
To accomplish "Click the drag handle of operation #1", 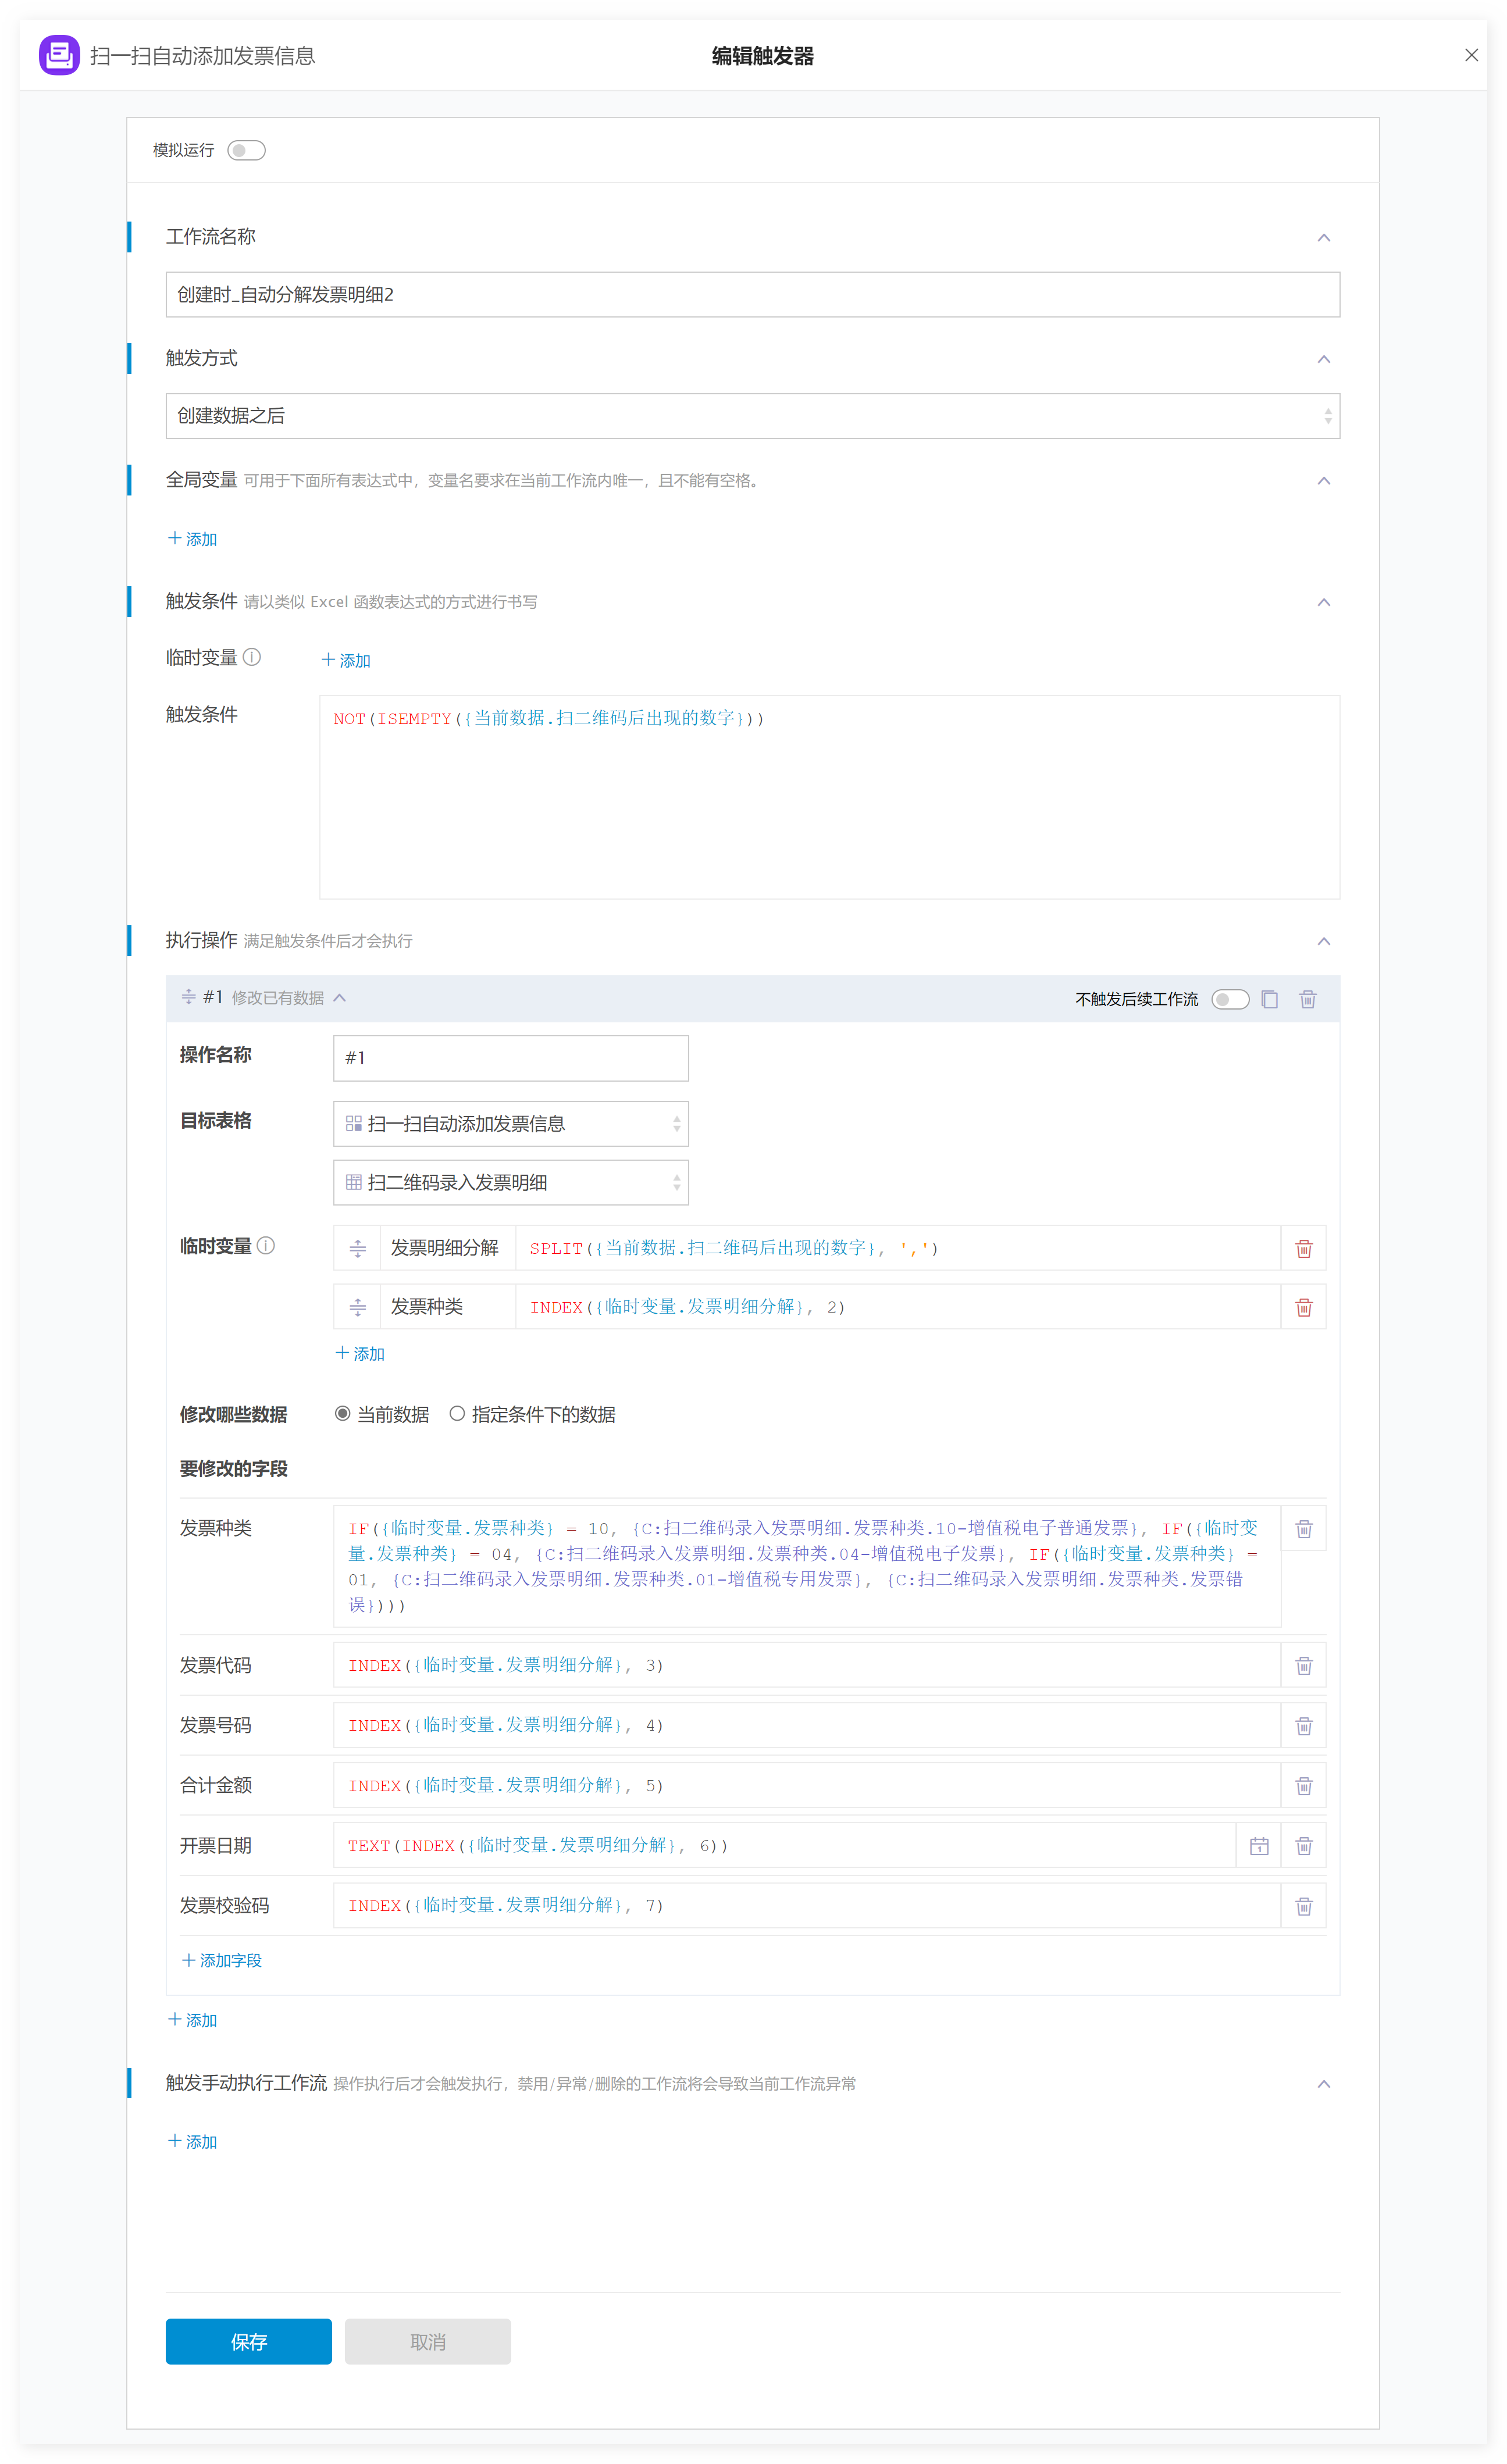I will 188,997.
